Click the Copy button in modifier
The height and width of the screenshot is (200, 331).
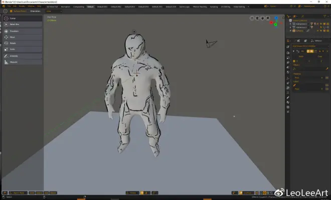point(320,56)
